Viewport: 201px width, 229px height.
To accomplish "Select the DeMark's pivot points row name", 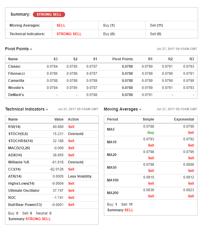I will 16,95.
